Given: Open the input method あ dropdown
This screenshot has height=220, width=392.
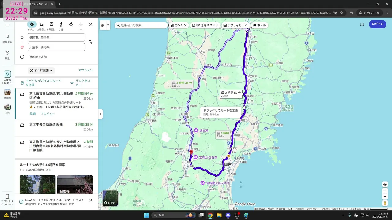Looking at the screenshot, I should point(105,25).
